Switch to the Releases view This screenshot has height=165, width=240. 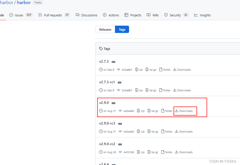tap(105, 29)
